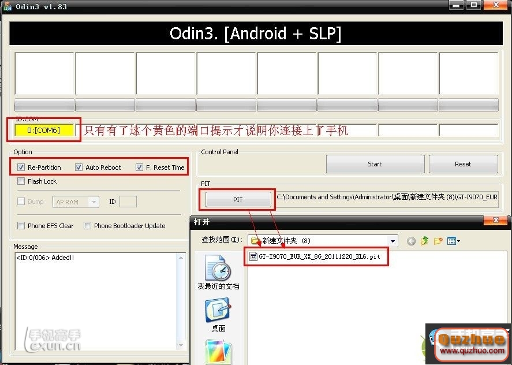Close the 打开 file dialog

496,220
